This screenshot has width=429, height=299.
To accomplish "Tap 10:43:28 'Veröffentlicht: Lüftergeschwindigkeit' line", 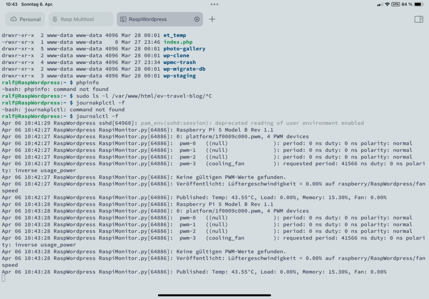I will pyautogui.click(x=213, y=262).
